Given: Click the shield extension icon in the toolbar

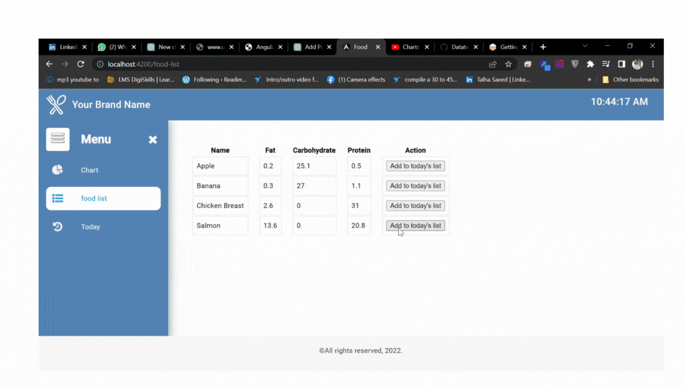Looking at the screenshot, I should [x=575, y=64].
